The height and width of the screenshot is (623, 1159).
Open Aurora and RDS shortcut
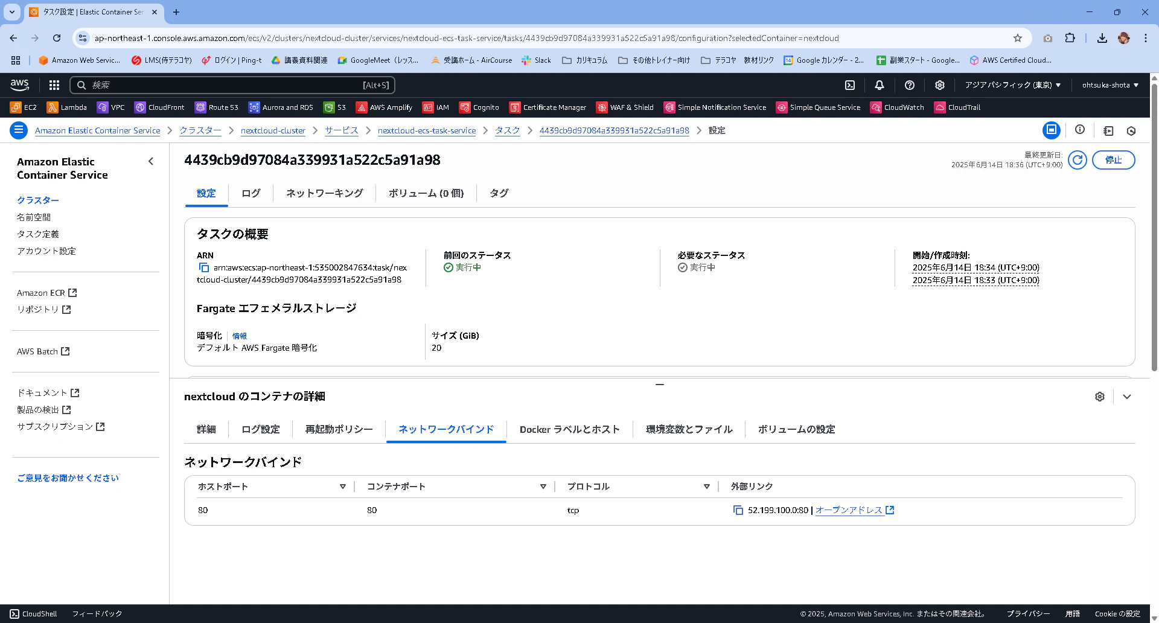point(281,107)
